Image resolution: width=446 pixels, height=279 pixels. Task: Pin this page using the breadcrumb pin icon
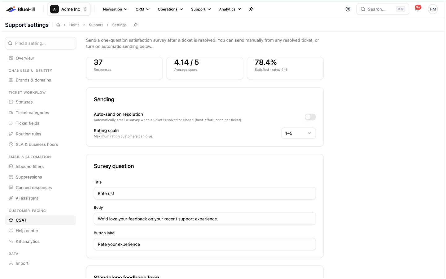pos(135,25)
